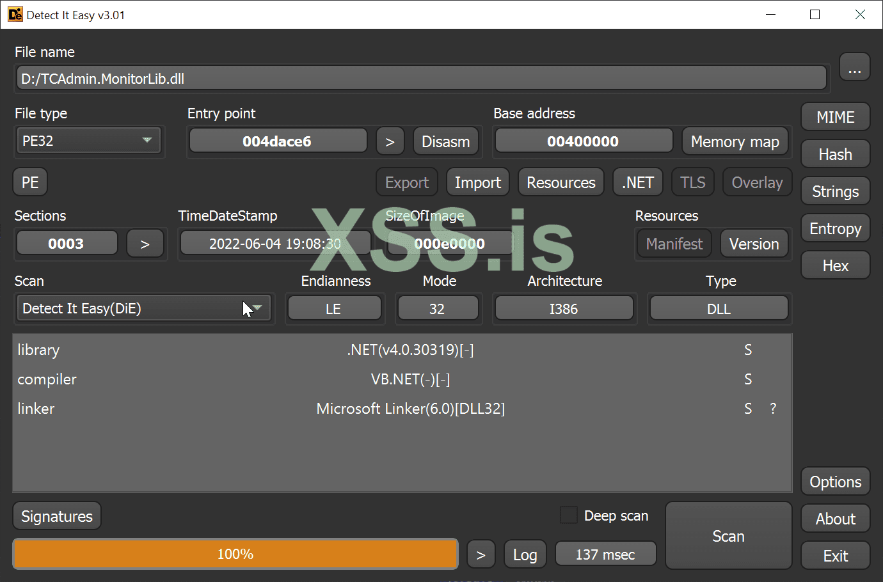Start scan with the large Scan button

[729, 536]
